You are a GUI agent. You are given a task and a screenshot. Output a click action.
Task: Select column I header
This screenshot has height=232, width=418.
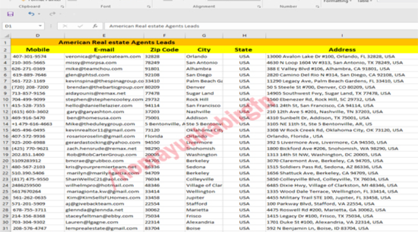342,36
